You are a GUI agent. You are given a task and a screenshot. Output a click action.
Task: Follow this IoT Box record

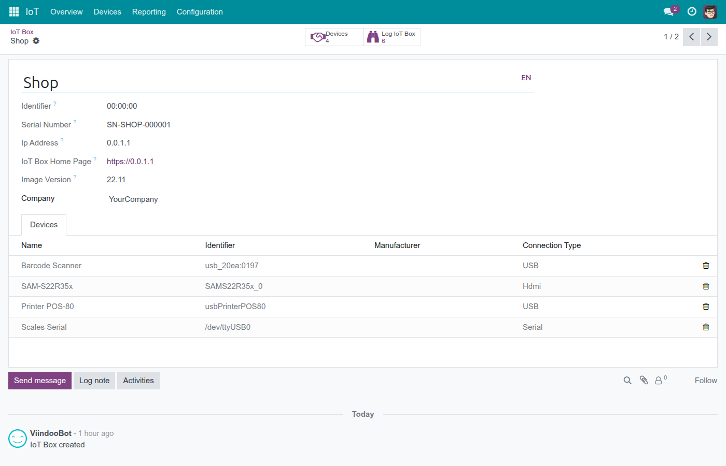click(706, 381)
